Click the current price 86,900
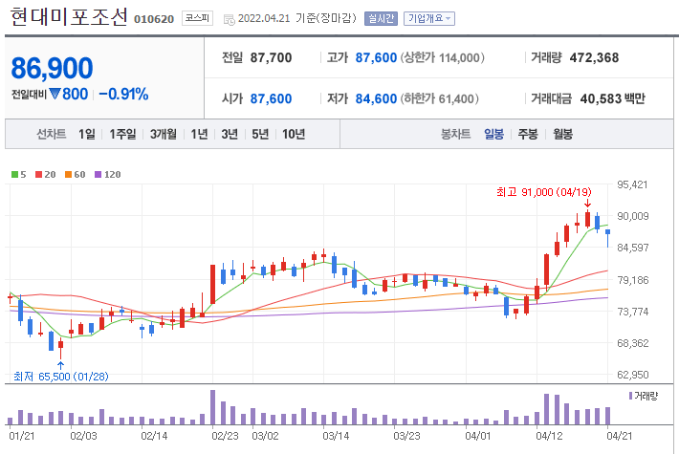This screenshot has height=454, width=679. [52, 69]
